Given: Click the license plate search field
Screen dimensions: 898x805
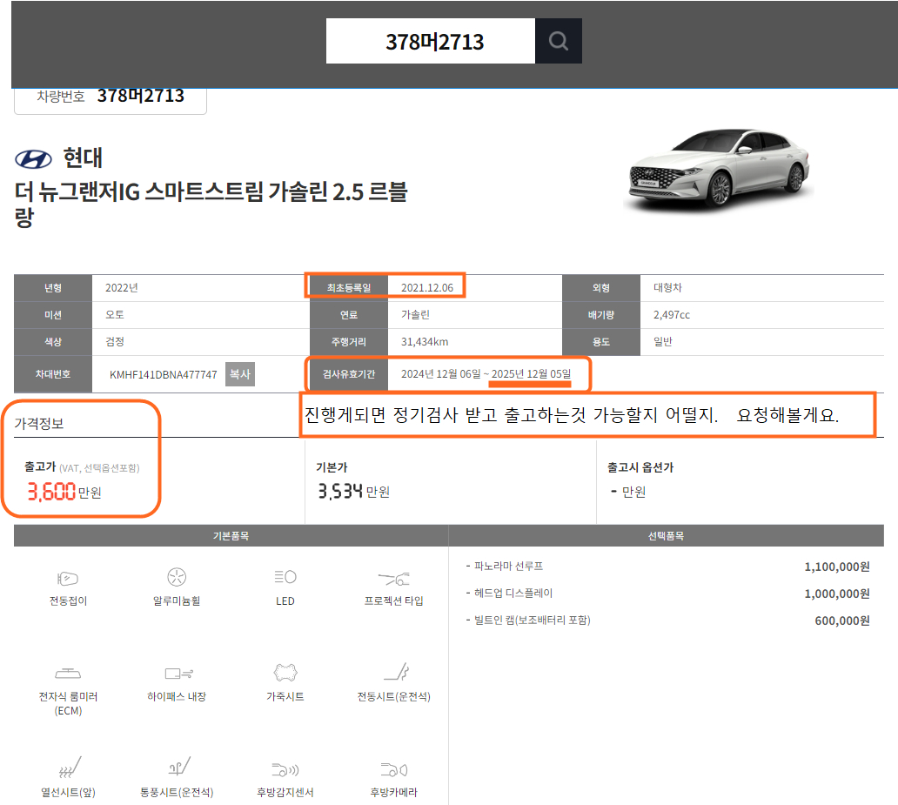Looking at the screenshot, I should (431, 42).
